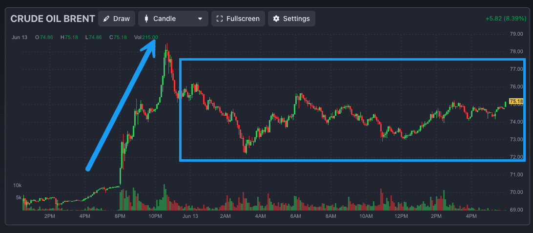Click the 10k volume scale label
This screenshot has width=533, height=233.
[18, 186]
